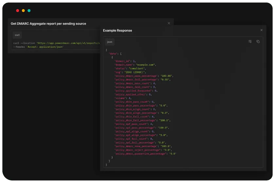
Task: Click the policy_dmarc_none_percentage line
Action: pyautogui.click(x=143, y=146)
